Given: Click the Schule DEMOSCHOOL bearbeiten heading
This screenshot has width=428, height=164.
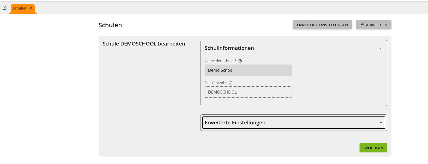Looking at the screenshot, I should pyautogui.click(x=144, y=44).
